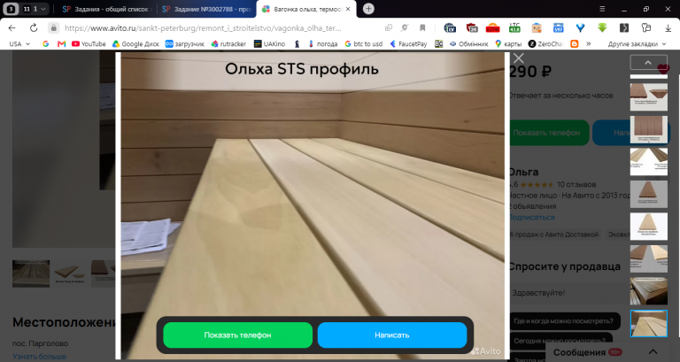Open the 10 отзывов reviews link
This screenshot has width=680, height=362.
(x=576, y=184)
